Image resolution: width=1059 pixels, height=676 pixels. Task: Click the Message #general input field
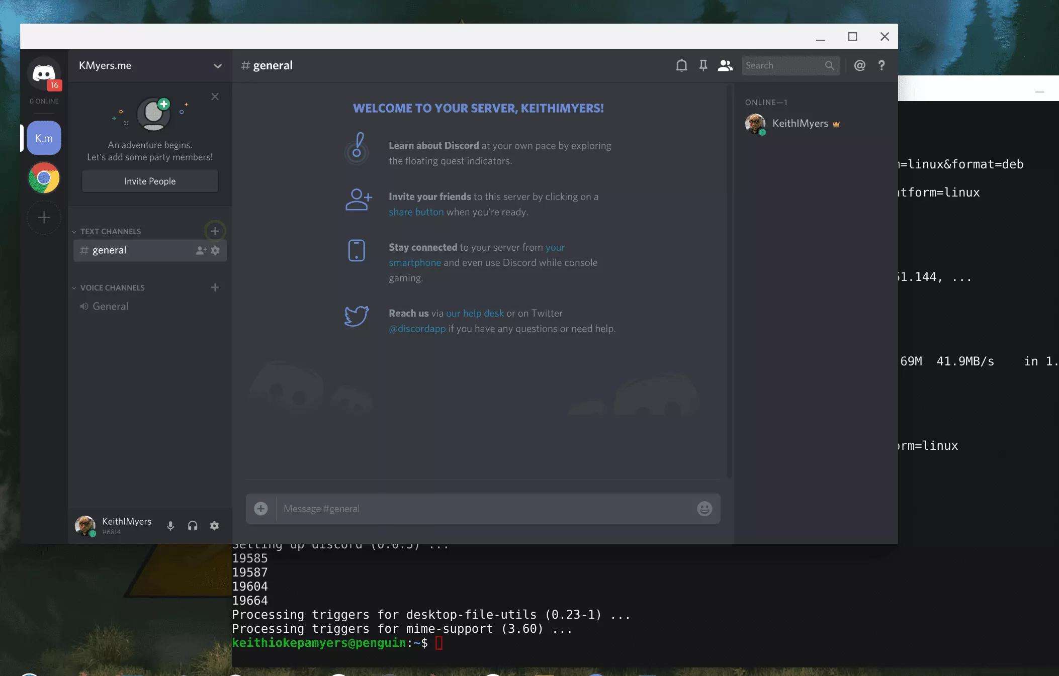[x=483, y=509]
